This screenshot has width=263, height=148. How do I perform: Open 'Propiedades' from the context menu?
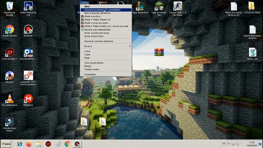tap(106, 74)
